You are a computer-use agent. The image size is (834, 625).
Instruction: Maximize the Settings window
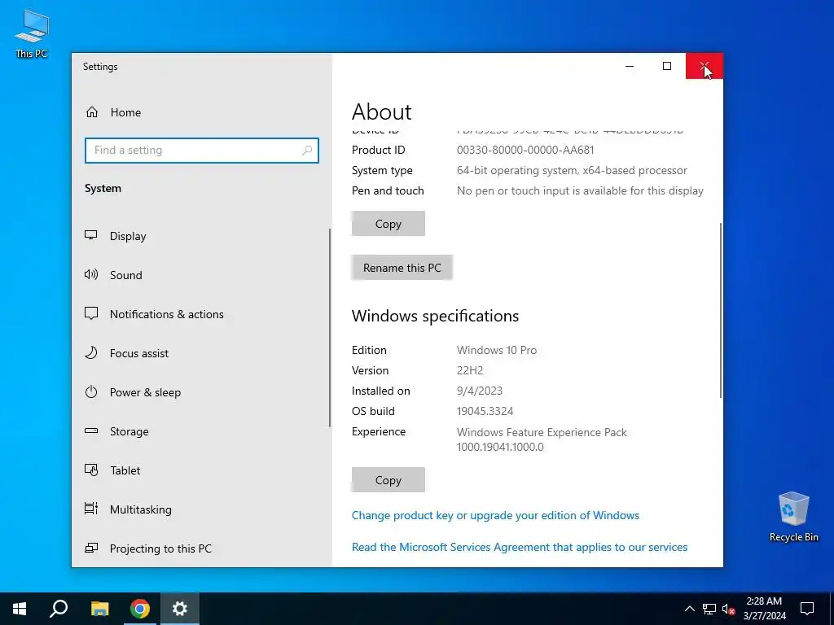point(667,66)
